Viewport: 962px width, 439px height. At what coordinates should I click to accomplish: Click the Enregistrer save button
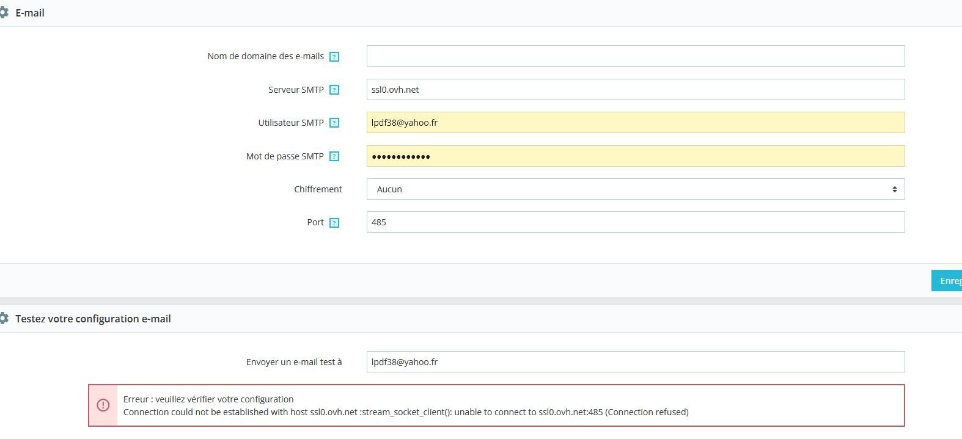pos(947,281)
